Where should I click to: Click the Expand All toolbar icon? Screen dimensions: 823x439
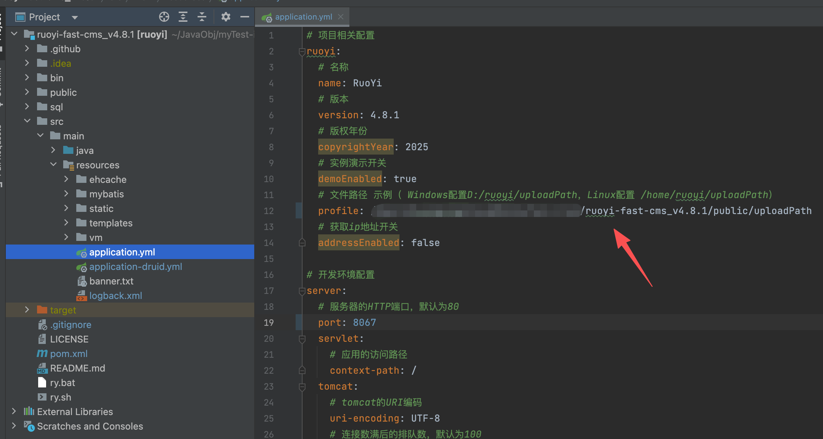click(x=183, y=17)
